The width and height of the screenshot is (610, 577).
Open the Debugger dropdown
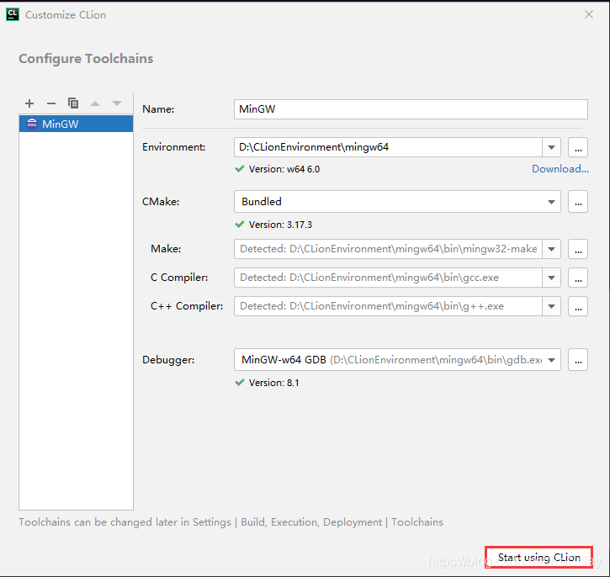pos(397,360)
